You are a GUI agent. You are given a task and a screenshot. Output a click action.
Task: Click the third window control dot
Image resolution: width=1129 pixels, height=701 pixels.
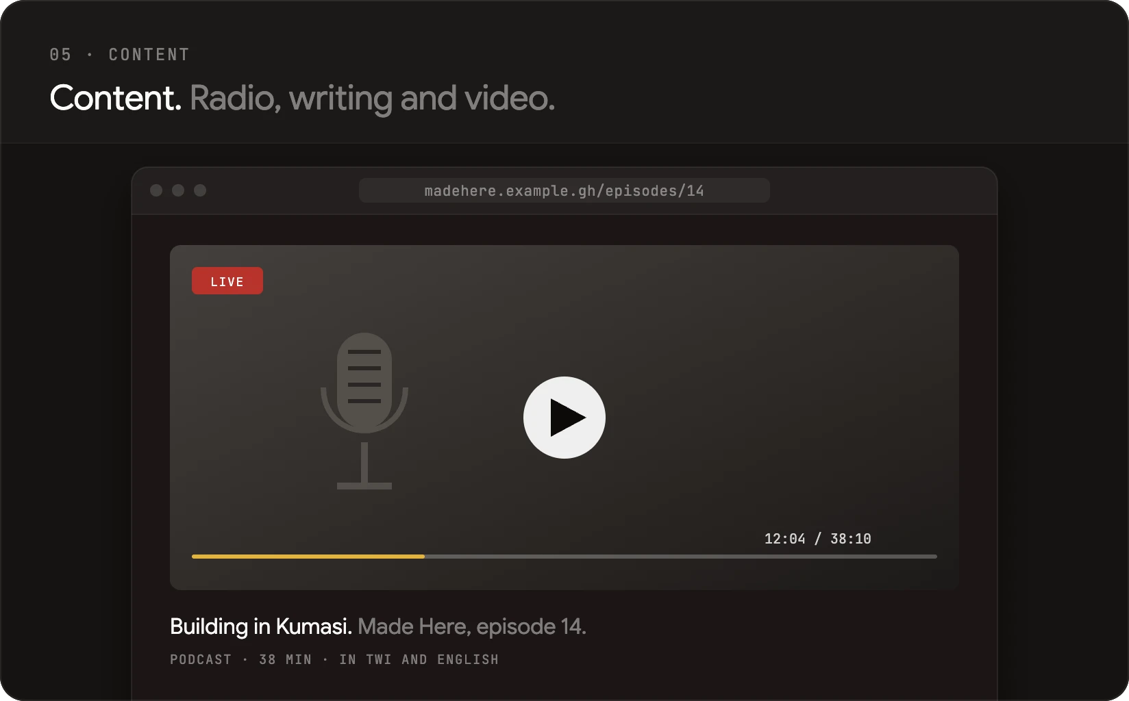pyautogui.click(x=200, y=190)
